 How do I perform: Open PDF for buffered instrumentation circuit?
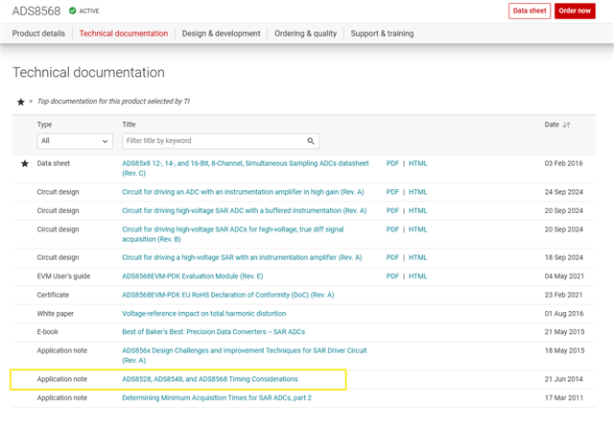coord(392,211)
